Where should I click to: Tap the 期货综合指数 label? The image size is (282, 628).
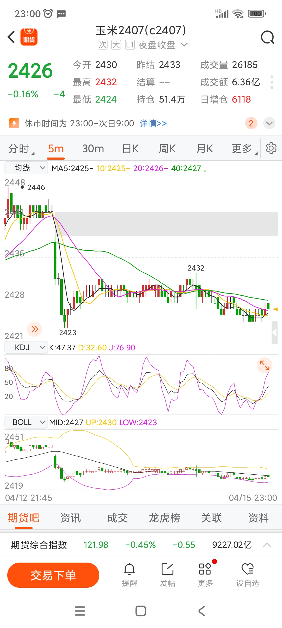click(x=39, y=545)
